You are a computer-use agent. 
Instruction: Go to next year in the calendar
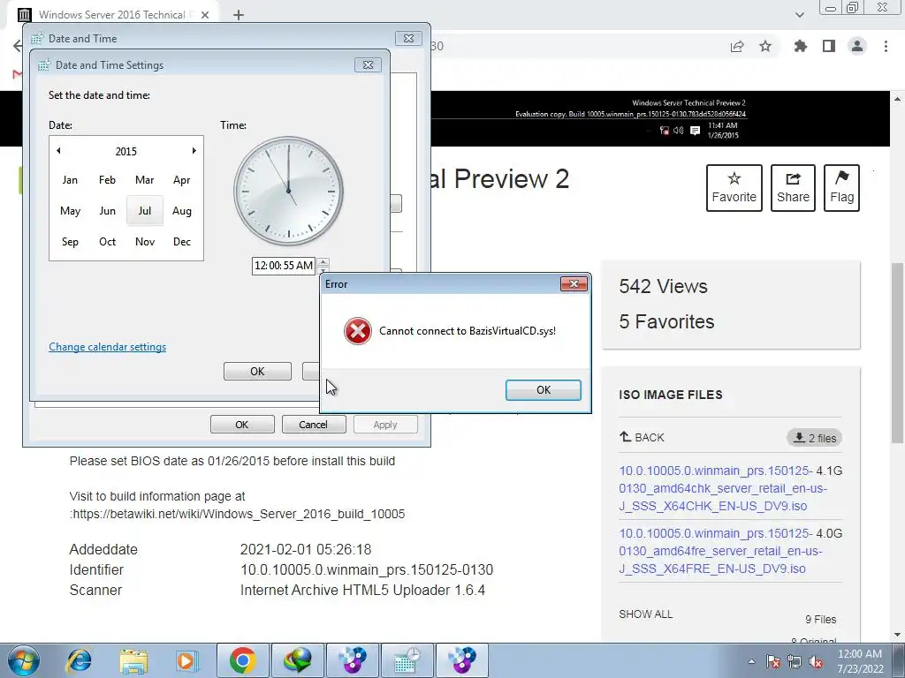coord(194,151)
